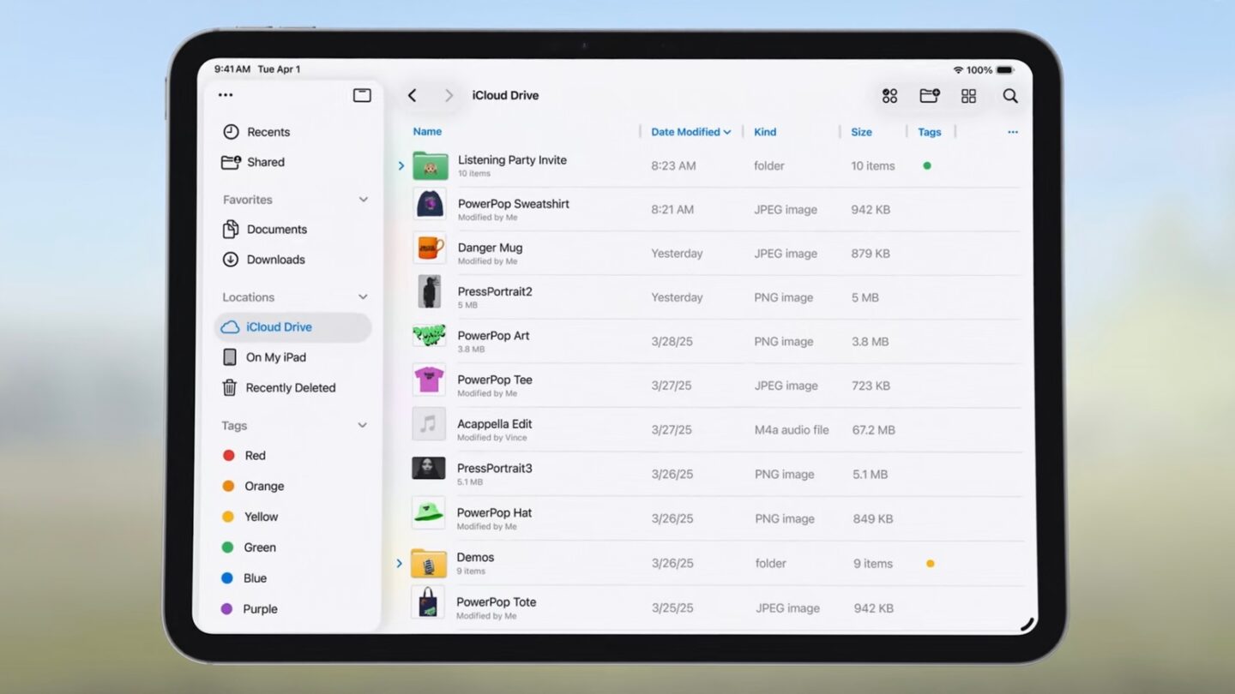Hide the sidebar with the sidebar toggle icon
The image size is (1235, 694).
point(362,94)
